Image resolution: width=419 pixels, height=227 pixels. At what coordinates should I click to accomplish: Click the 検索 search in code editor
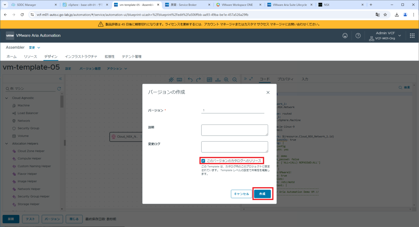(404, 87)
